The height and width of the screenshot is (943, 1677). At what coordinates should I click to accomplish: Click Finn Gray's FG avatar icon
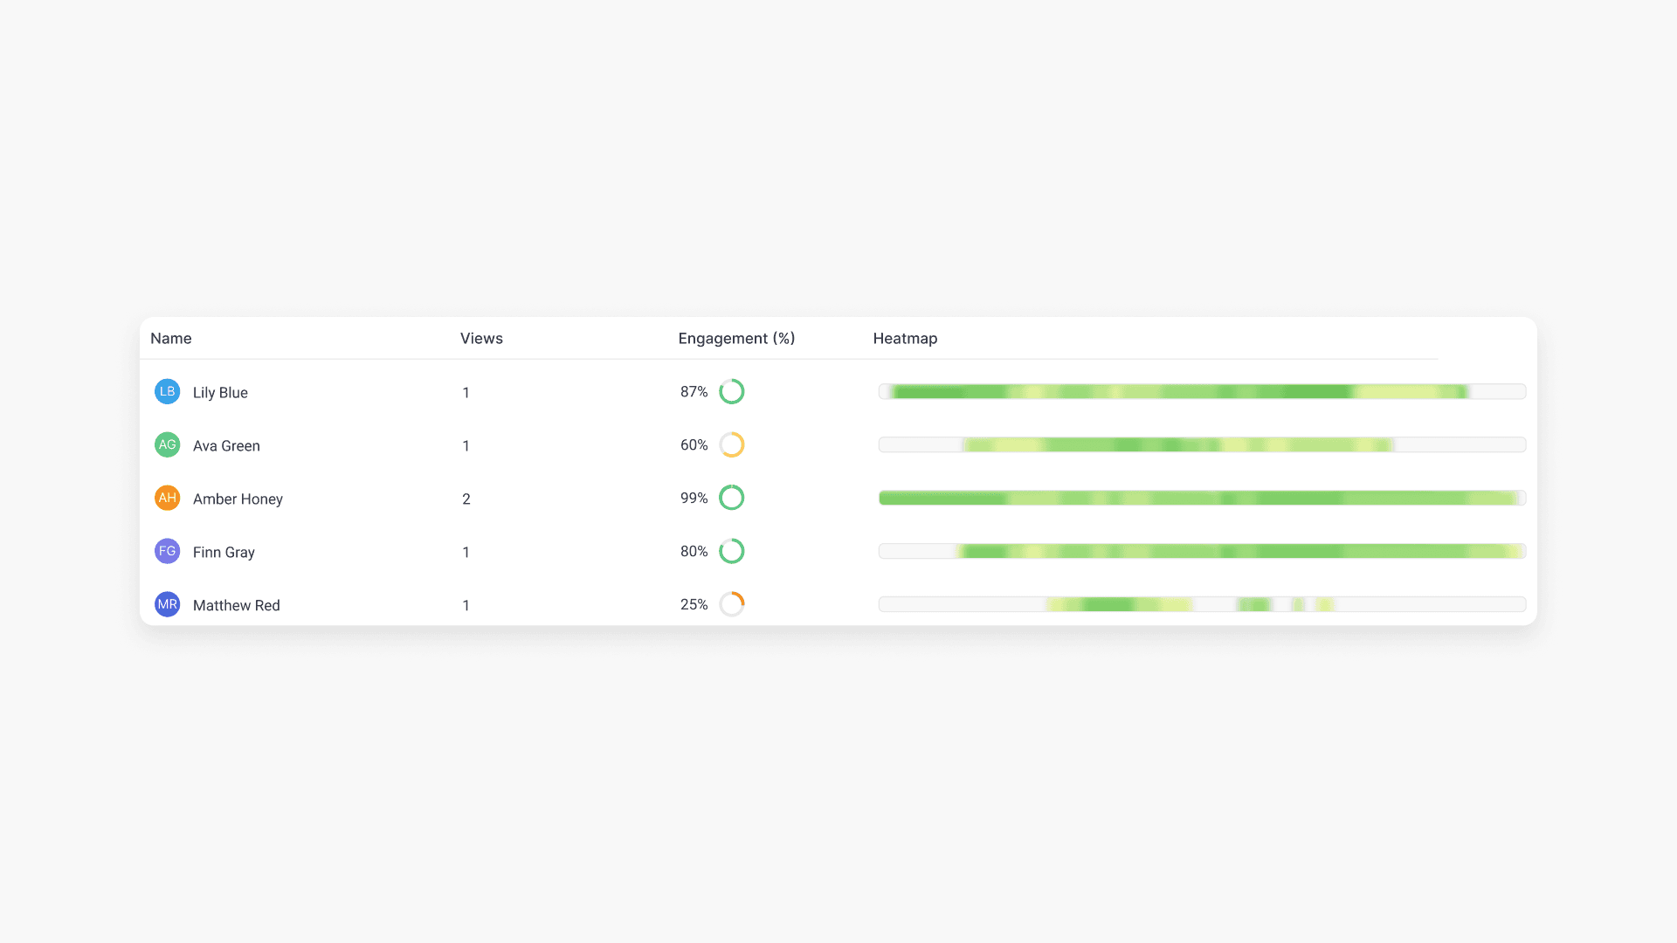pos(167,551)
